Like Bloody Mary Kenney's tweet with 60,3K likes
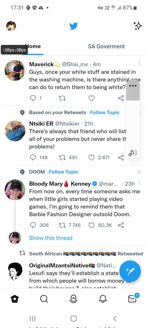The image size is (147, 328). pos(91,225)
